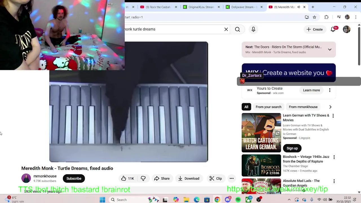The image size is (361, 203).
Task: Open options for Absolute Mad Lads video
Action: (x=334, y=181)
